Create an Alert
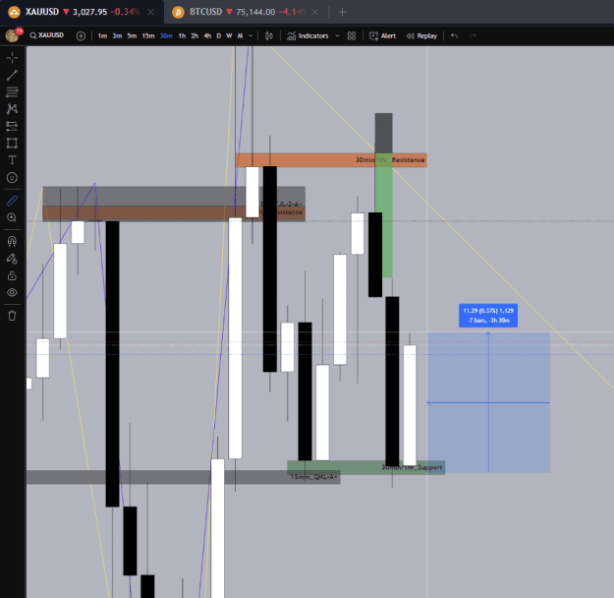614x598 pixels. (382, 36)
